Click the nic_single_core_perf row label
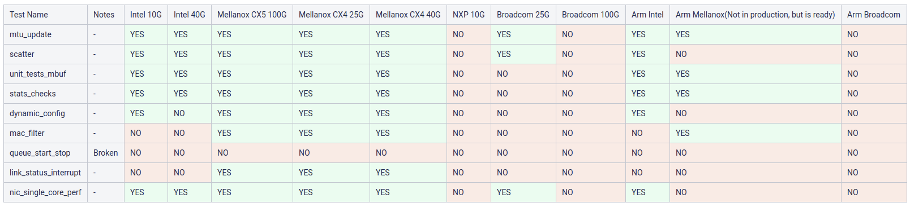The width and height of the screenshot is (910, 207). point(45,192)
